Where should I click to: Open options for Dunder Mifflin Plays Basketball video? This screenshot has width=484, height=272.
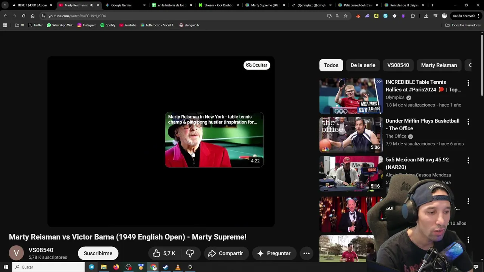click(x=468, y=122)
